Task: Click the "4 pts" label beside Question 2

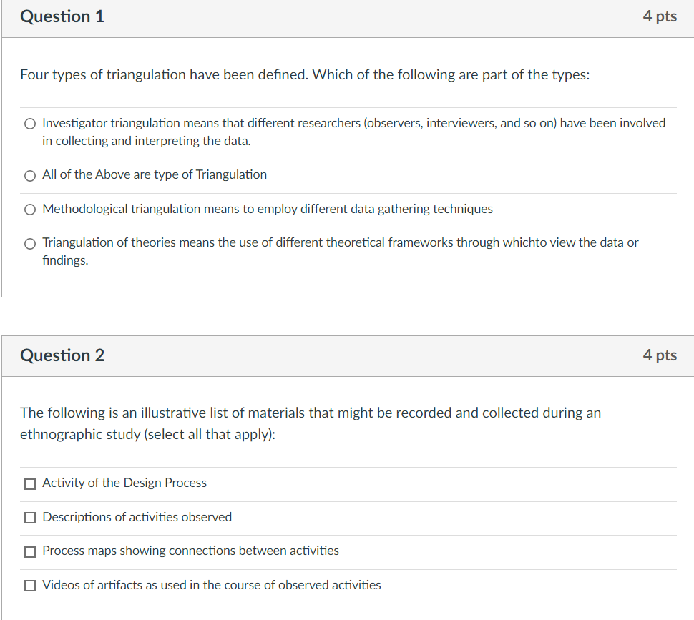Action: [x=660, y=355]
